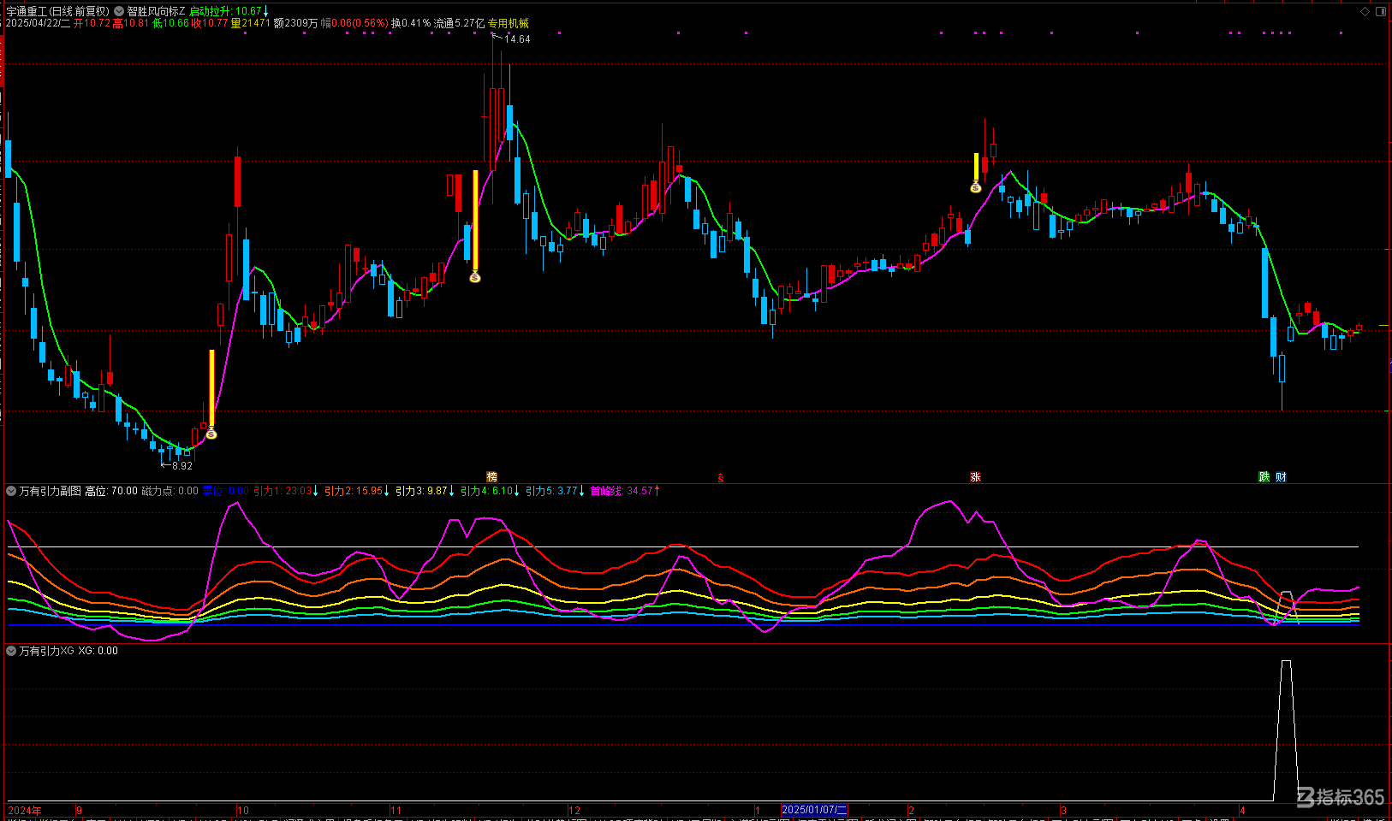Click the 涨 marker on the chart baseline

pyautogui.click(x=975, y=477)
